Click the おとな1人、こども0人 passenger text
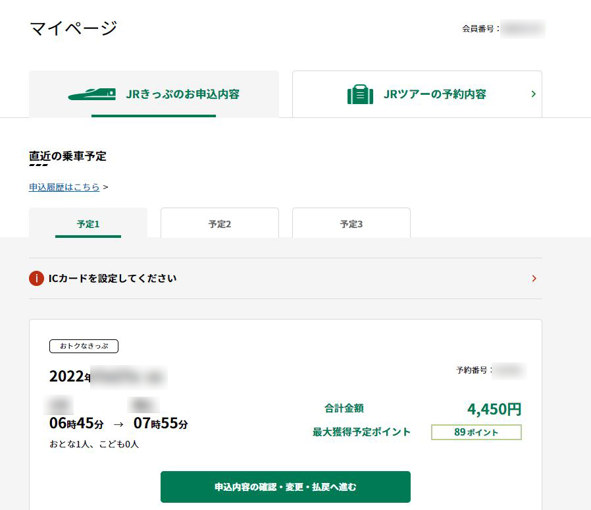Image resolution: width=591 pixels, height=510 pixels. coord(94,444)
